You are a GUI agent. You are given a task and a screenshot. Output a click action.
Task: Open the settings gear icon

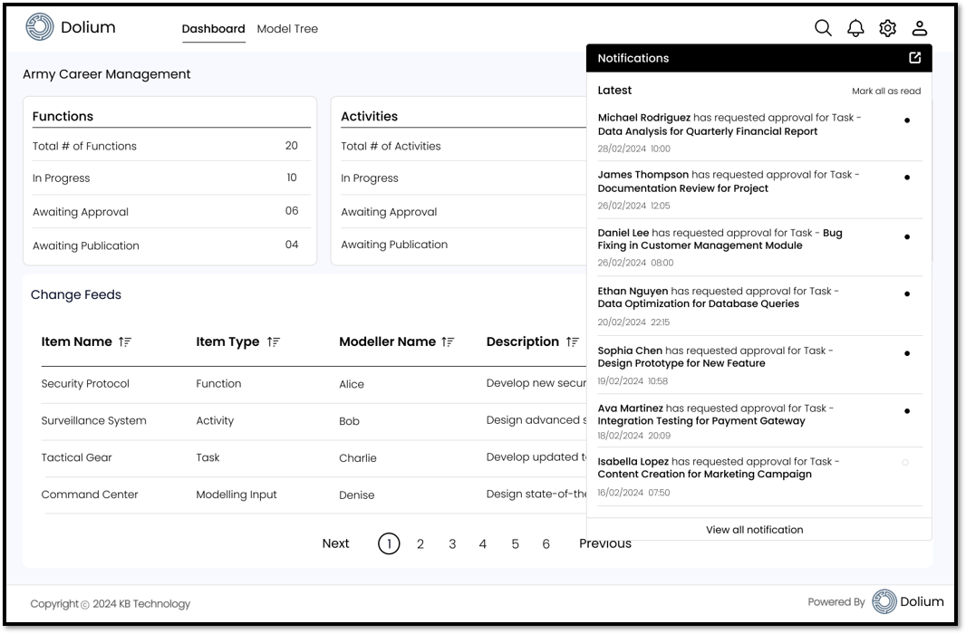pos(887,28)
